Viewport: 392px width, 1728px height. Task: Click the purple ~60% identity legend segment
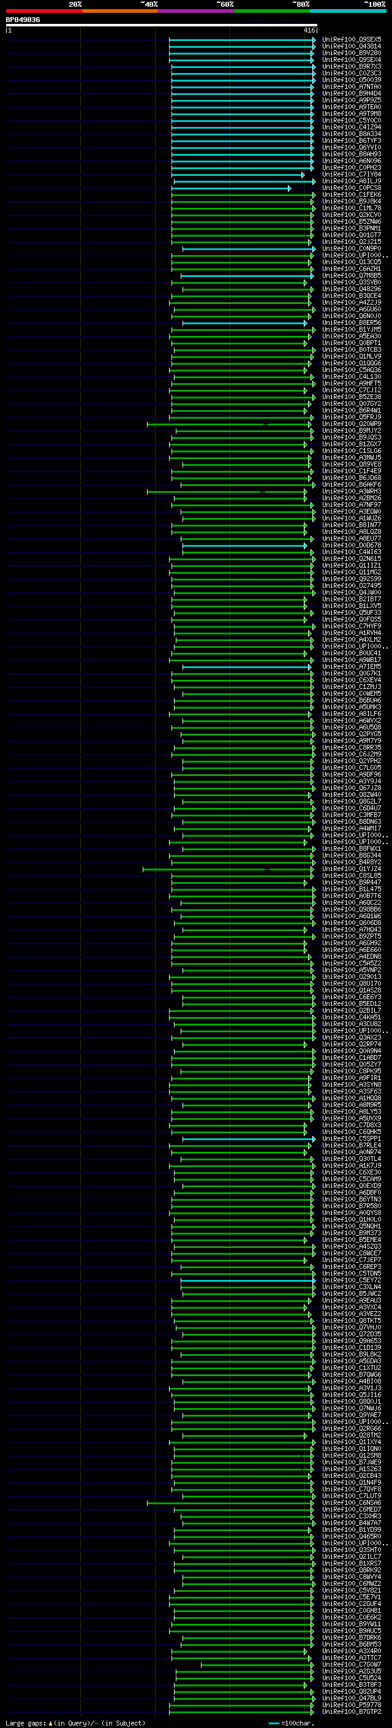(197, 11)
